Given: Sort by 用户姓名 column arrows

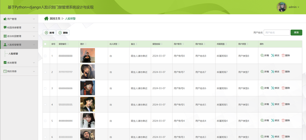Looking at the screenshot, I should [205, 44].
